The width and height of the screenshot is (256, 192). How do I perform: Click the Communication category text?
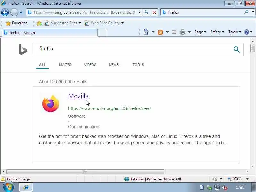pos(84,127)
